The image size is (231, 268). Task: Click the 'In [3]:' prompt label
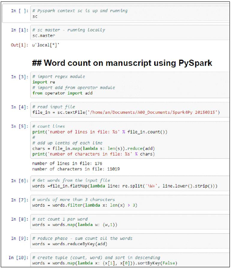19,77
